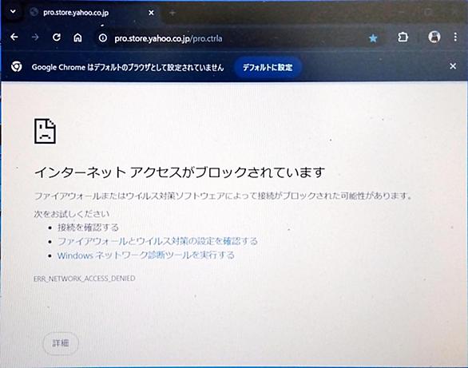Click heading インターネット アクセスがブロックされています
The height and width of the screenshot is (368, 468).
180,172
